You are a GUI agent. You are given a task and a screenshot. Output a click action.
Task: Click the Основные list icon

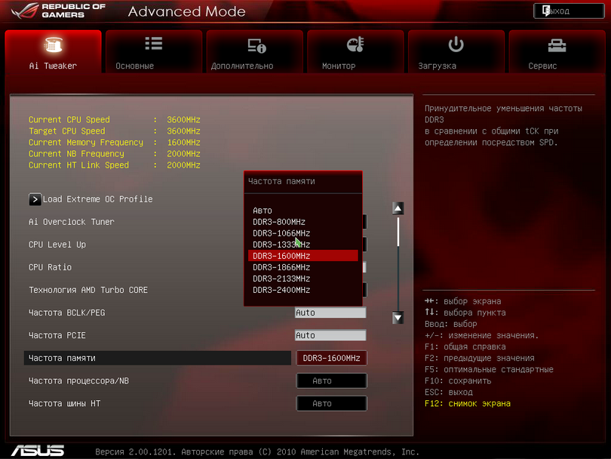[154, 45]
